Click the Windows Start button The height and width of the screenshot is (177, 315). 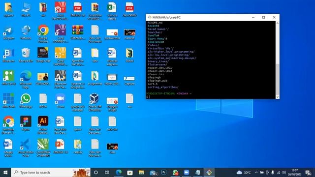5,173
